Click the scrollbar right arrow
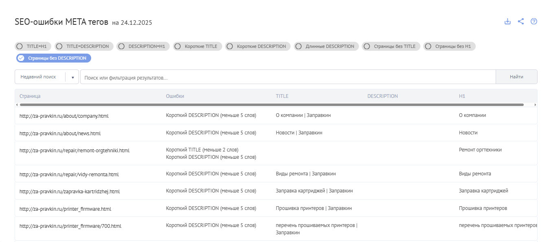The width and height of the screenshot is (551, 242). (536, 105)
